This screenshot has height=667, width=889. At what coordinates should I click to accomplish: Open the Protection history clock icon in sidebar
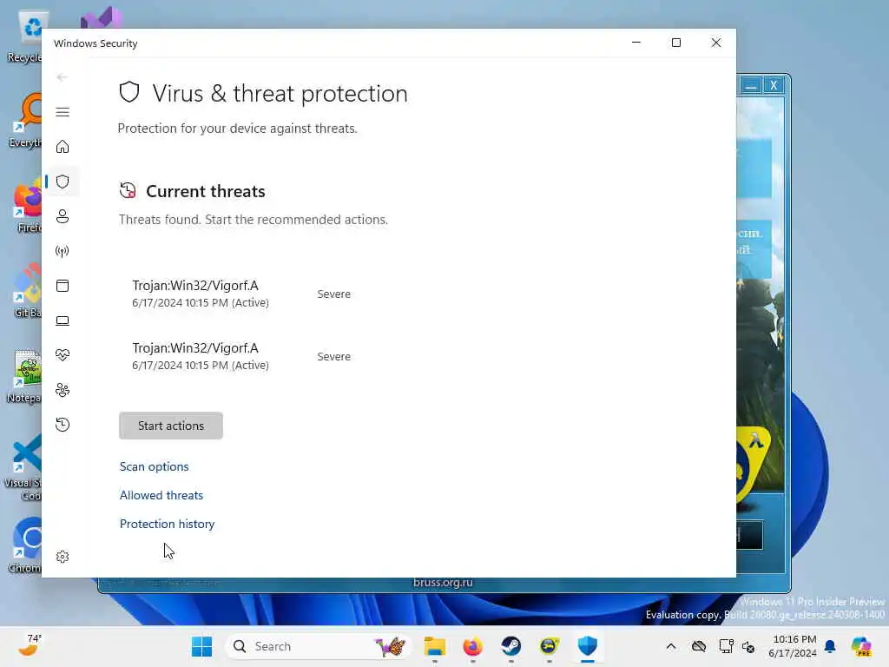pos(63,425)
